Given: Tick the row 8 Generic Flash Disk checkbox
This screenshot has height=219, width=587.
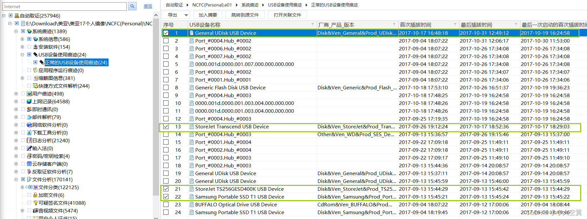Looking at the screenshot, I should [x=166, y=87].
